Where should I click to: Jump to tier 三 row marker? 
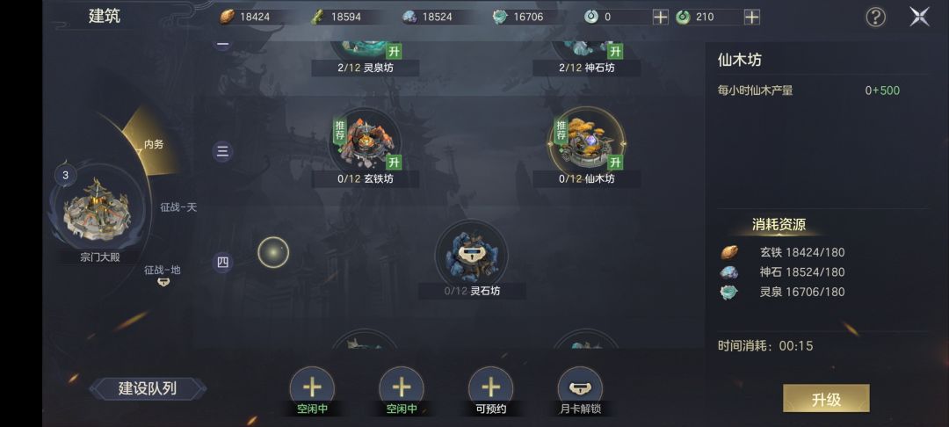coord(222,151)
